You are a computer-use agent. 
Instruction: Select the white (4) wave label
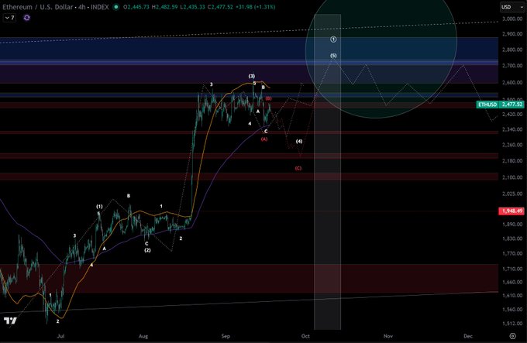299,141
